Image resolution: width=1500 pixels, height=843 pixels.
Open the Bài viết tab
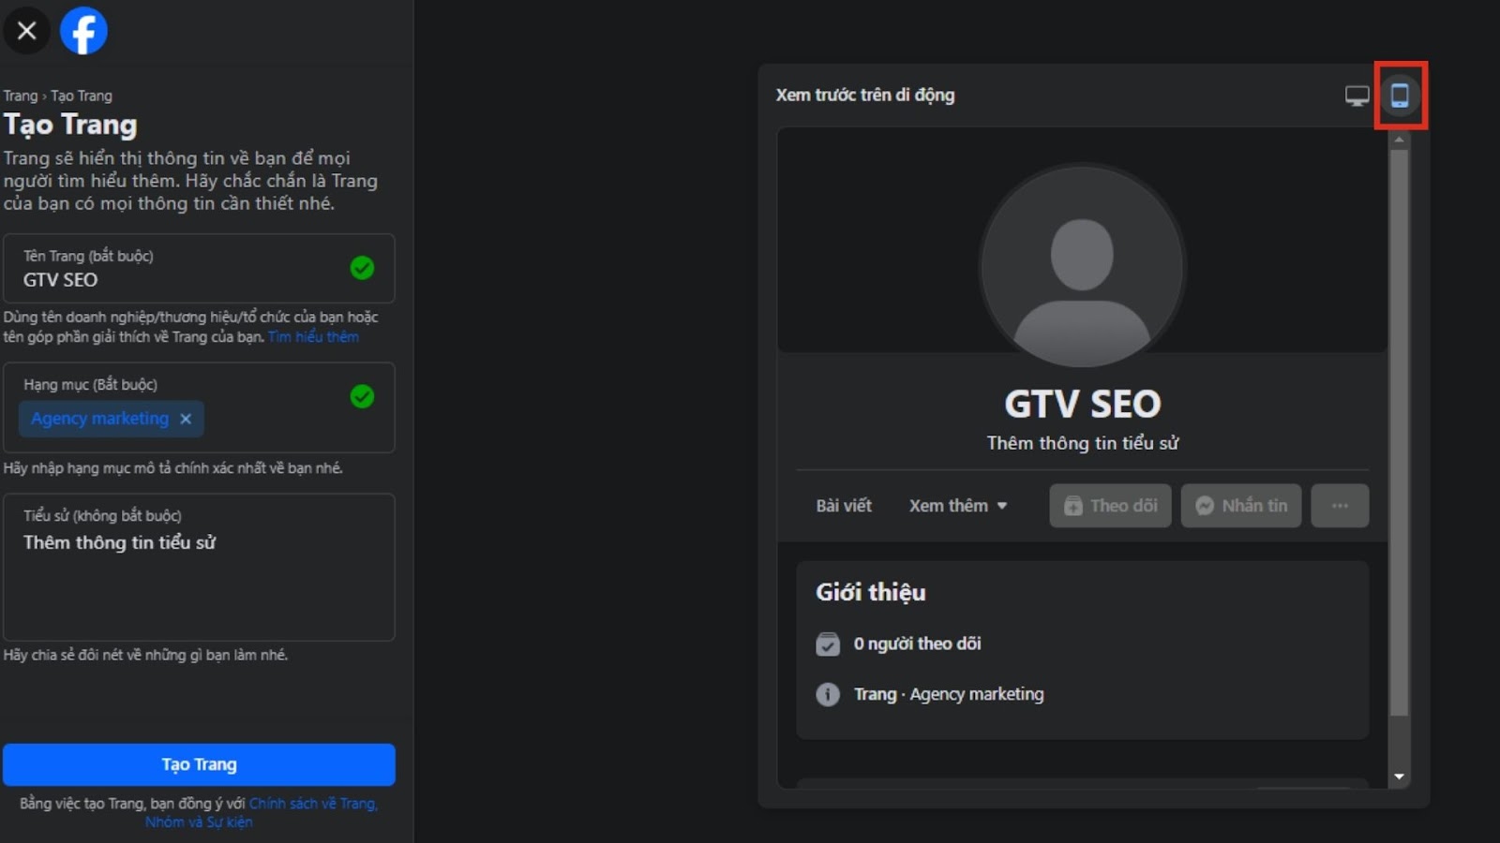click(x=844, y=506)
